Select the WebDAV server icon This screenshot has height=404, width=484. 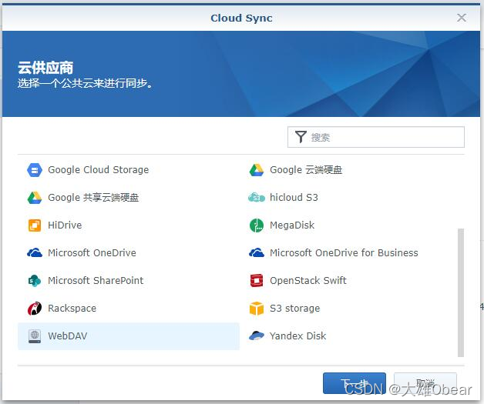click(x=35, y=336)
